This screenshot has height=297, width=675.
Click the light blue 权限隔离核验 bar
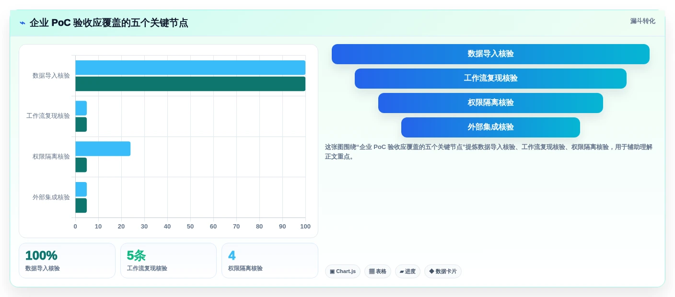pos(103,148)
